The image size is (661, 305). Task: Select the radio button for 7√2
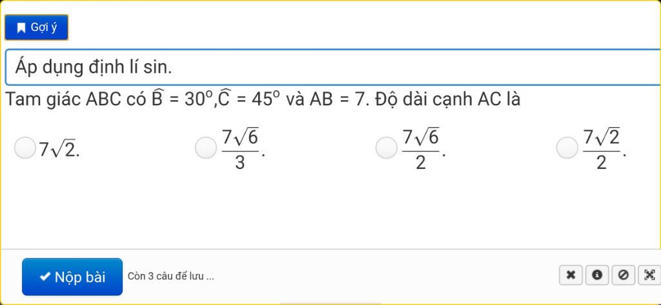coord(25,148)
